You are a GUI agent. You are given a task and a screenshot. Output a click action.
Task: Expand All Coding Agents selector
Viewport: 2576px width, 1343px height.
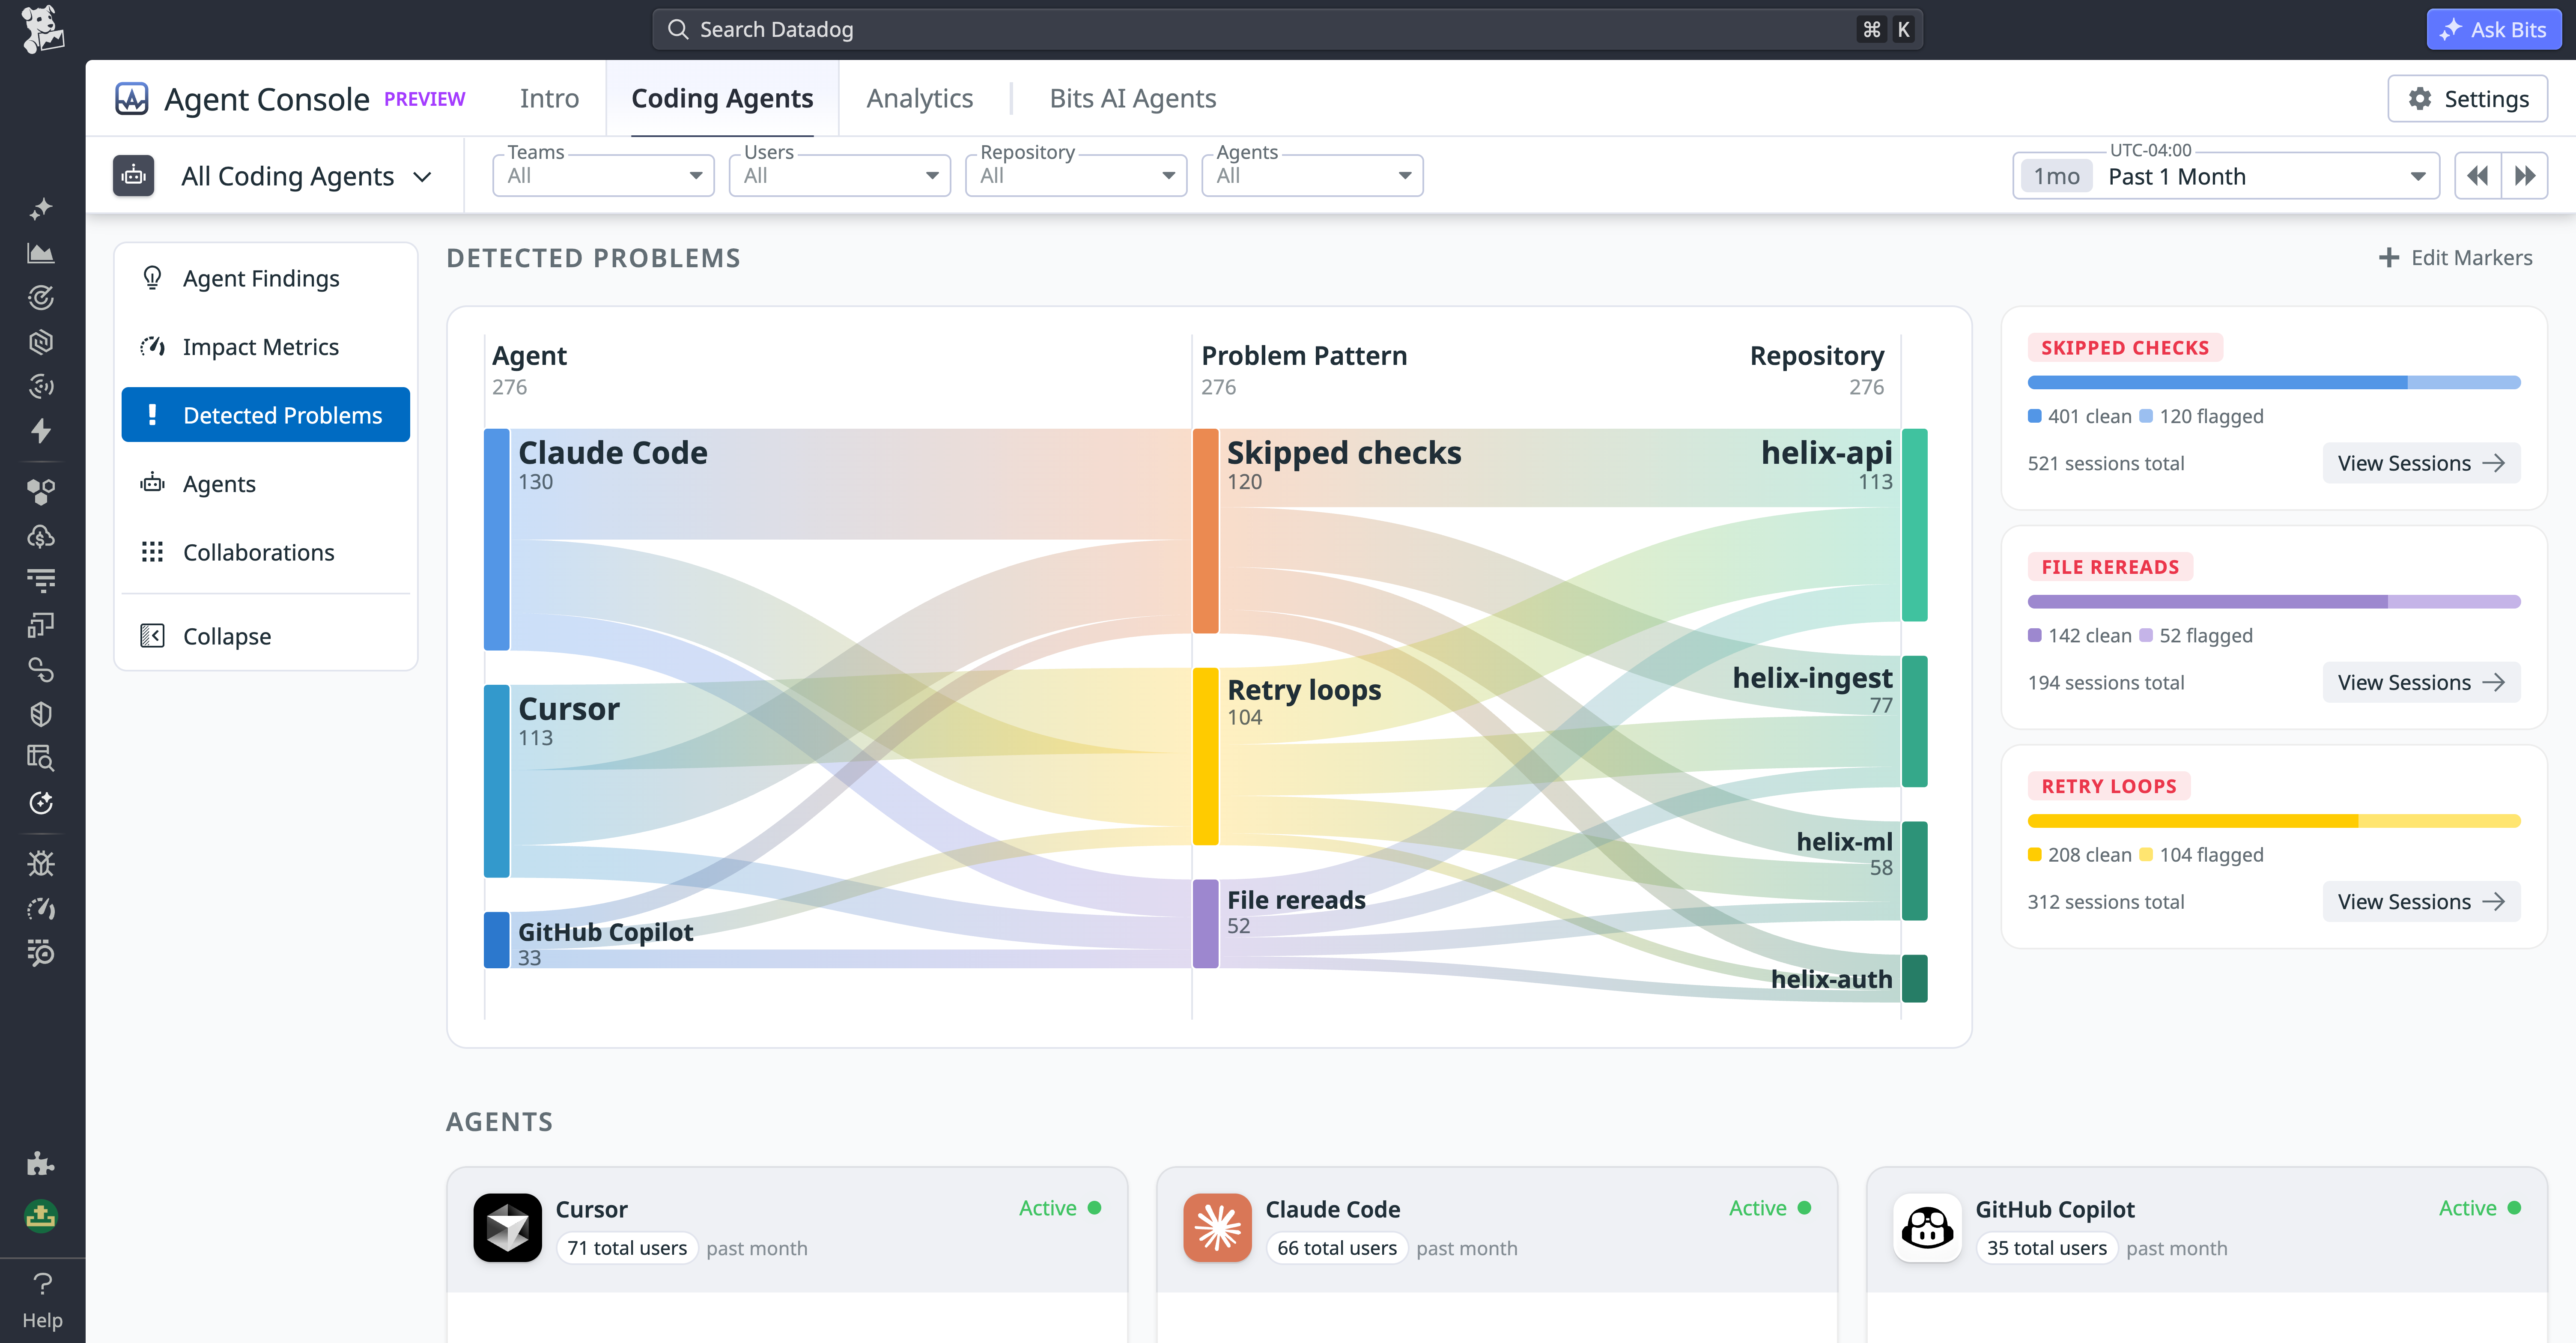tap(306, 176)
